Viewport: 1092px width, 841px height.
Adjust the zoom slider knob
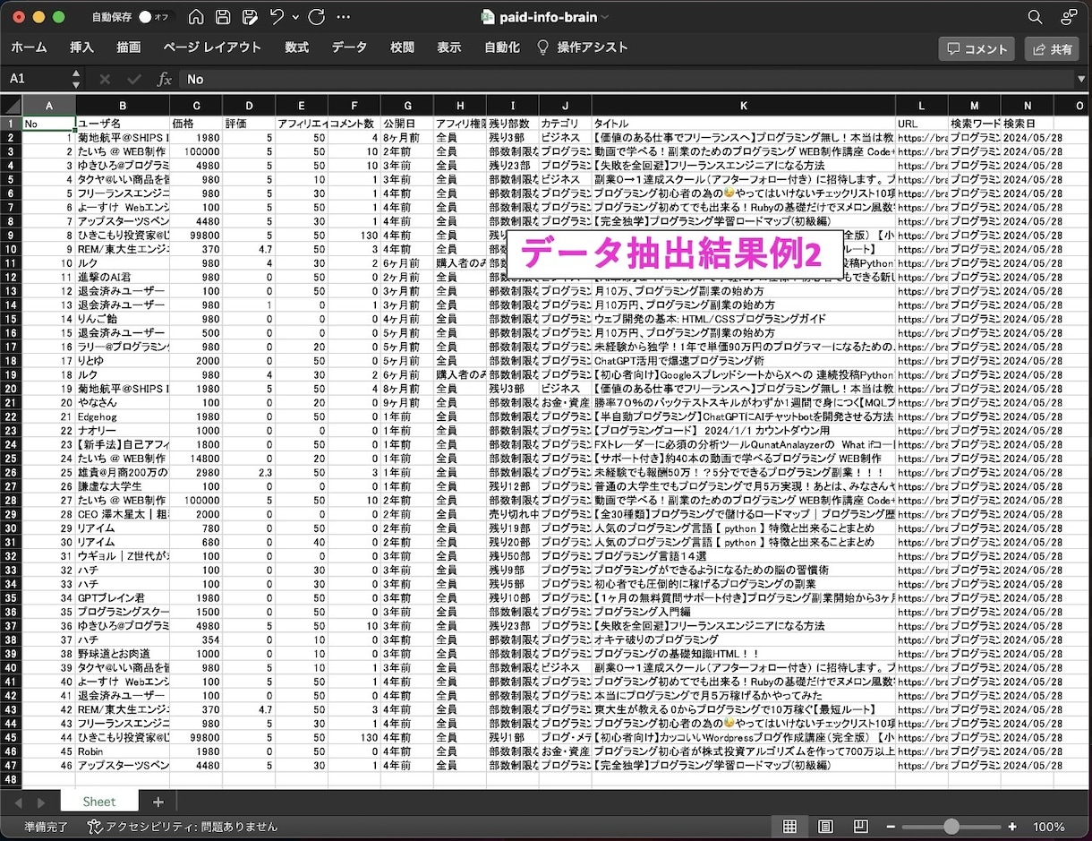(951, 827)
